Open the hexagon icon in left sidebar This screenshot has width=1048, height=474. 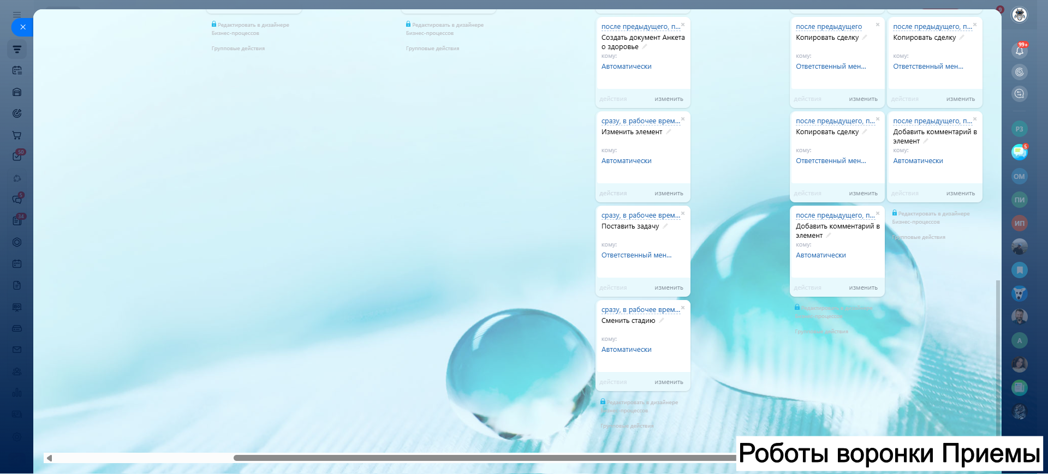tap(17, 242)
